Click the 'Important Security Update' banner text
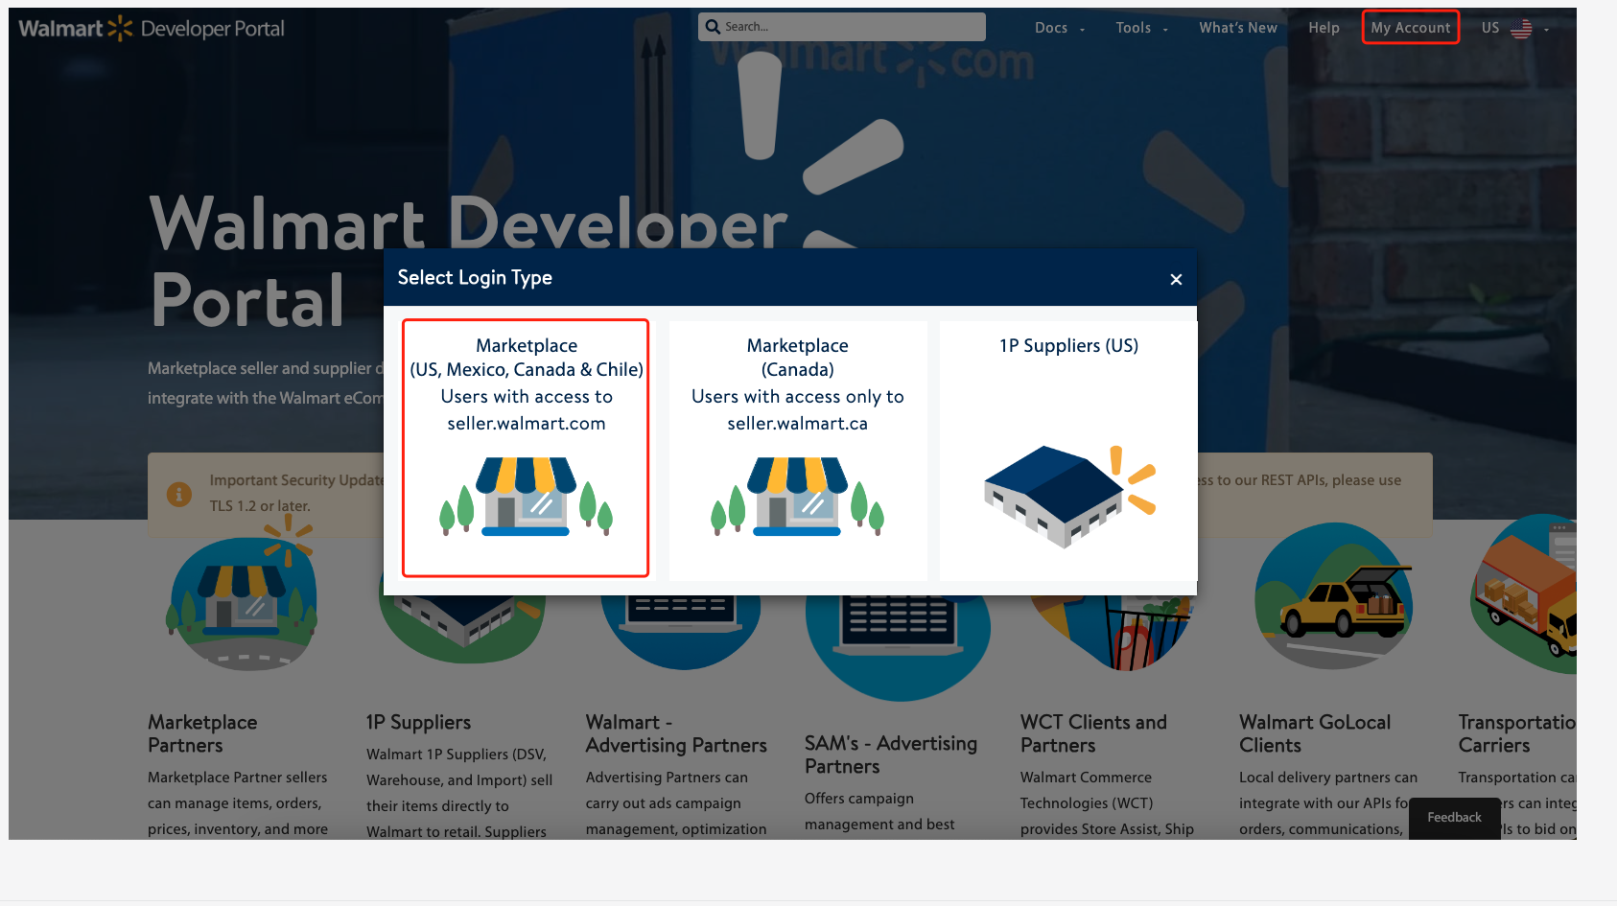 (x=296, y=480)
